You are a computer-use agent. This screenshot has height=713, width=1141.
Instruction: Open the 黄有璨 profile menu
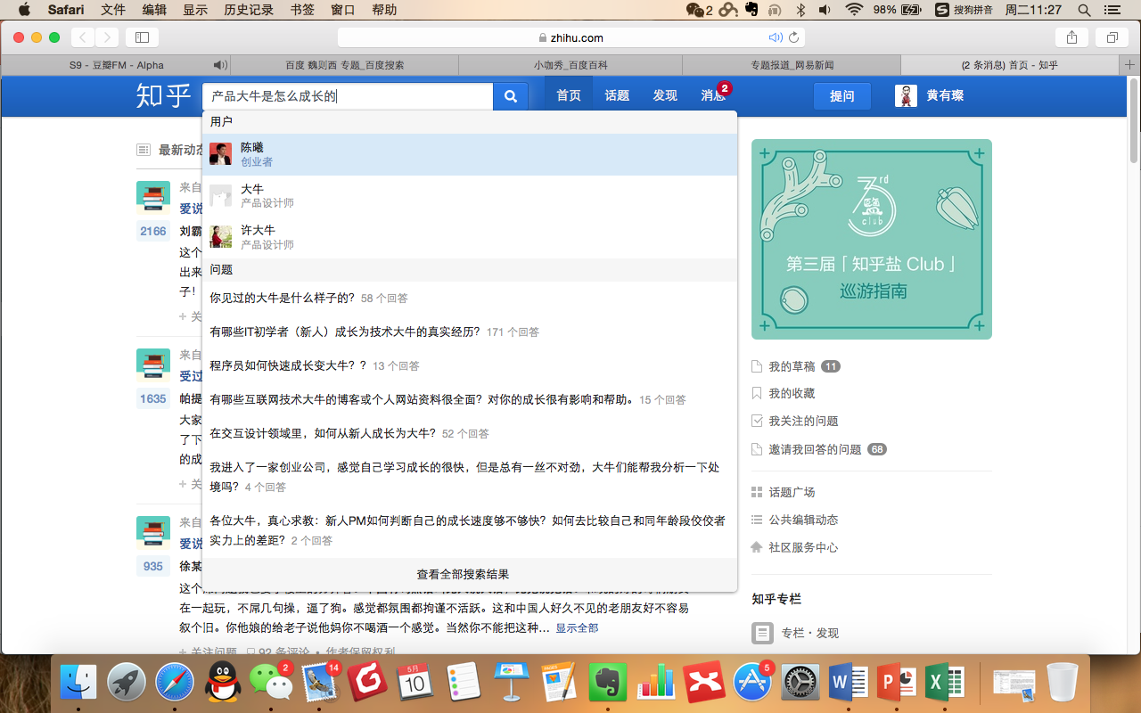[945, 96]
